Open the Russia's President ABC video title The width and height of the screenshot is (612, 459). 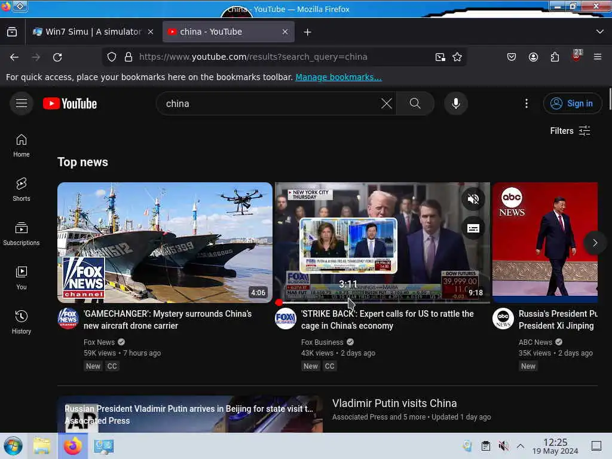click(x=558, y=320)
